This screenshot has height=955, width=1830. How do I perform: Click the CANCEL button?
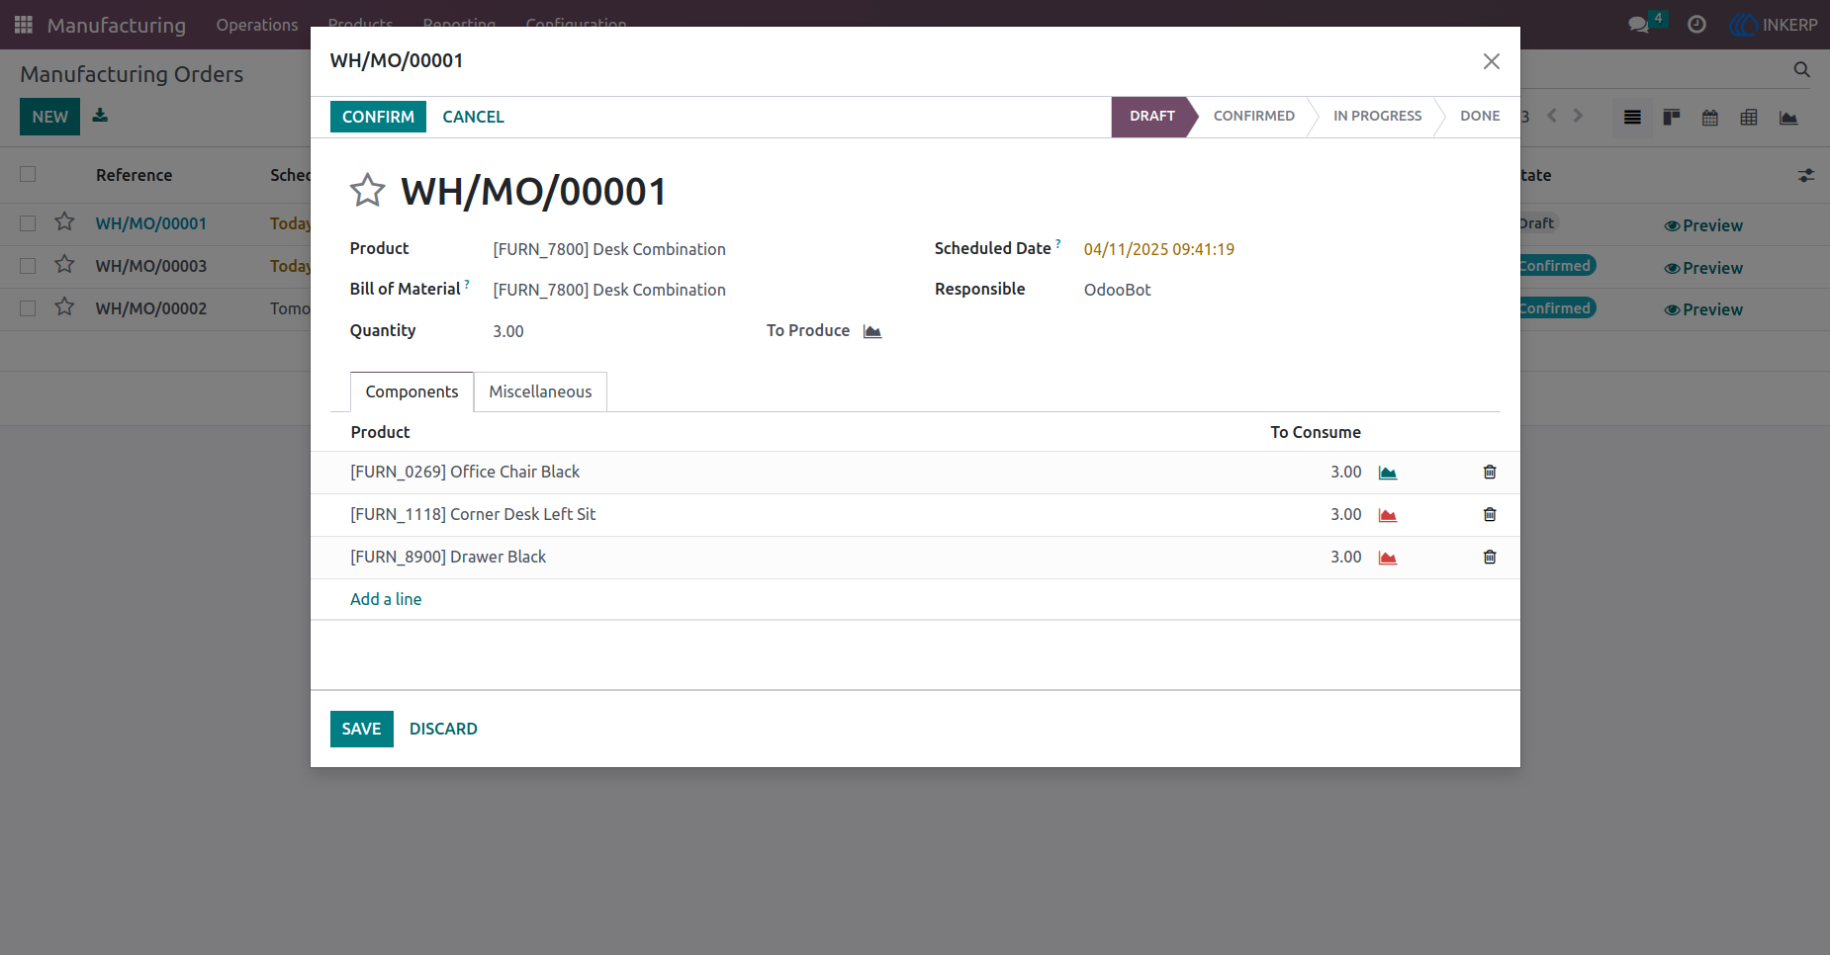coord(473,117)
